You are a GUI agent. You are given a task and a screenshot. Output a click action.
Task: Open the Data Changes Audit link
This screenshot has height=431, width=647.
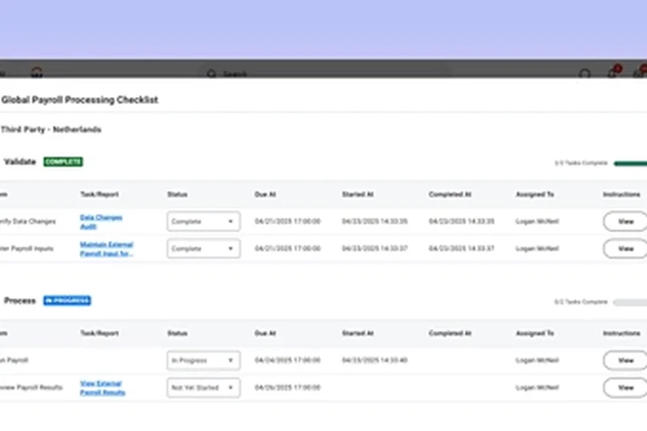100,222
